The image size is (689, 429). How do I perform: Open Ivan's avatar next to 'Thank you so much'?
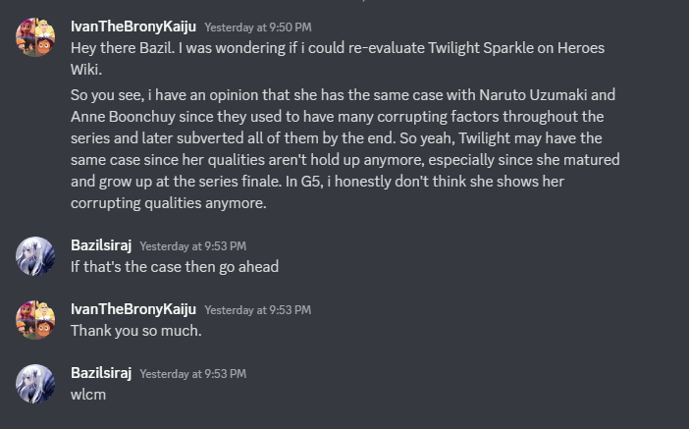coord(35,320)
